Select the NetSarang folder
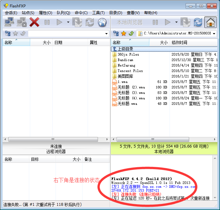Viewport: 220px width, 210px height. (164, 65)
